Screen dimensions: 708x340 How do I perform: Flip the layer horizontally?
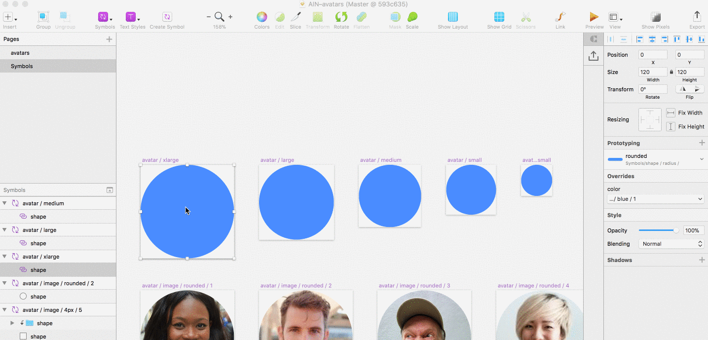pos(683,89)
